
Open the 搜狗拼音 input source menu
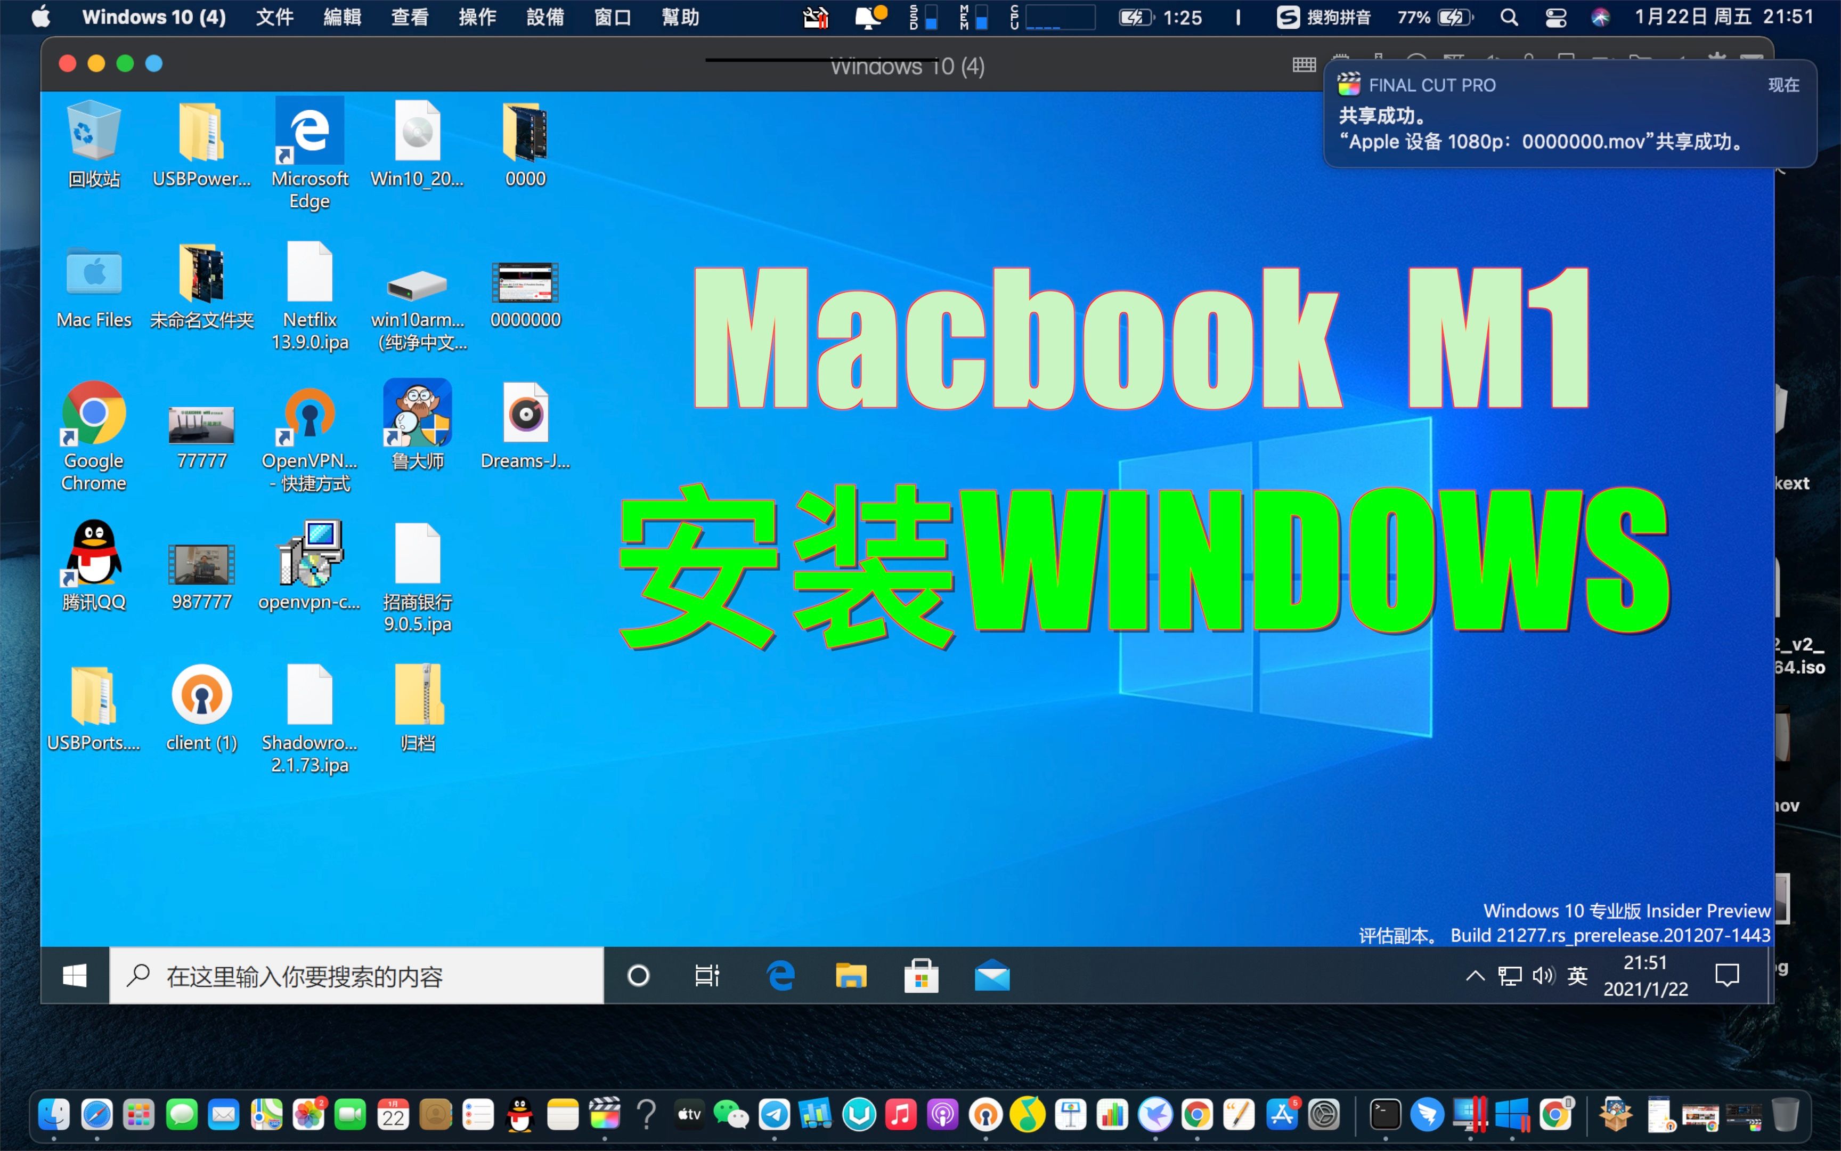[1324, 17]
